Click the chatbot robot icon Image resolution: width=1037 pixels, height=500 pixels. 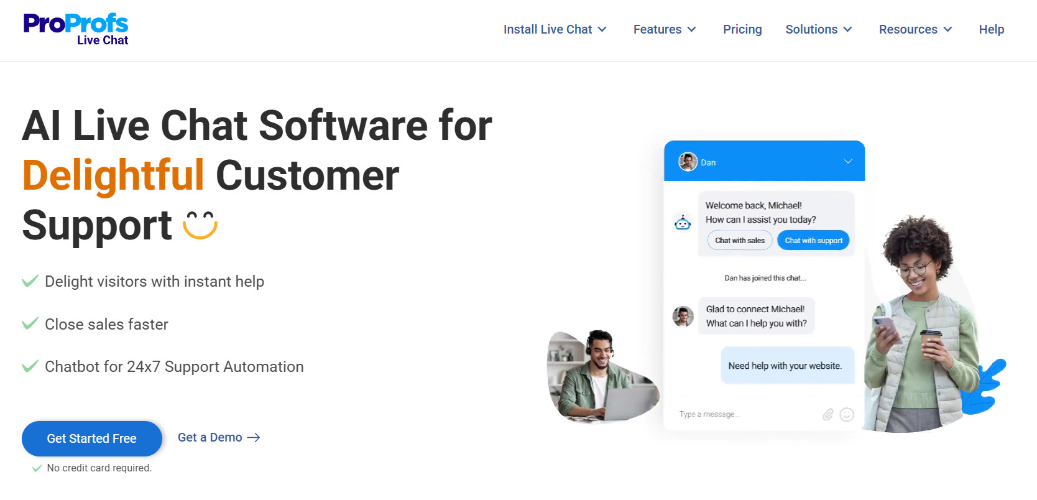tap(683, 222)
